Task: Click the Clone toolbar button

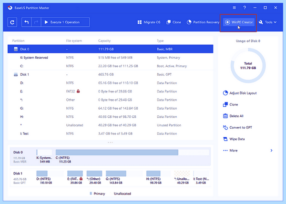Action: click(174, 22)
